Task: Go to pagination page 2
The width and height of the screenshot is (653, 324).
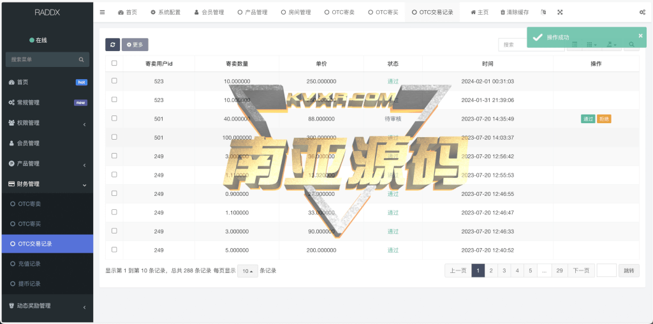Action: tap(491, 270)
